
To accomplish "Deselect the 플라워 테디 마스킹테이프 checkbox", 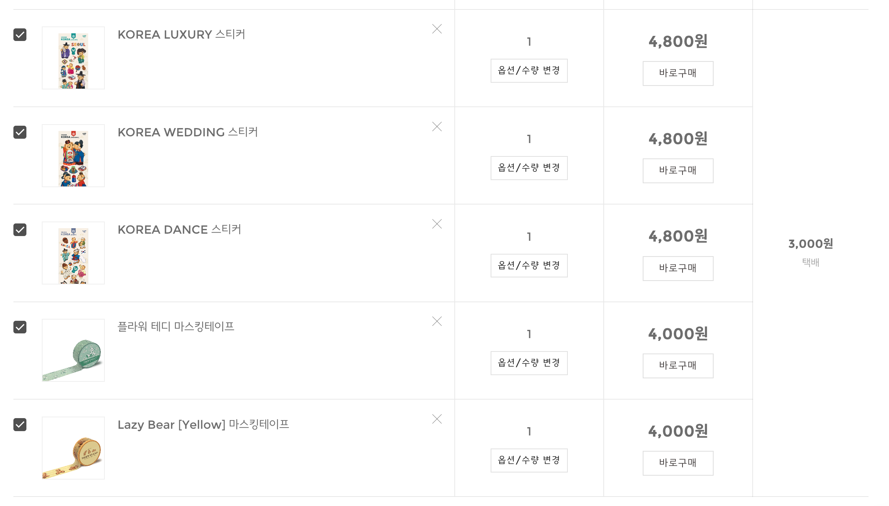I will (20, 327).
